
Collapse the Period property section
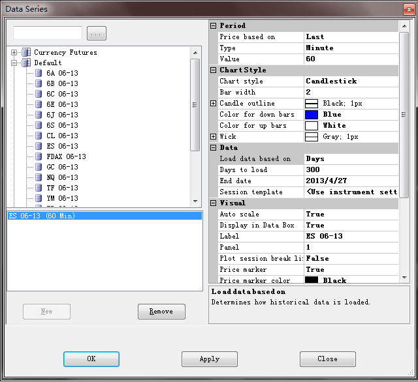tap(213, 25)
